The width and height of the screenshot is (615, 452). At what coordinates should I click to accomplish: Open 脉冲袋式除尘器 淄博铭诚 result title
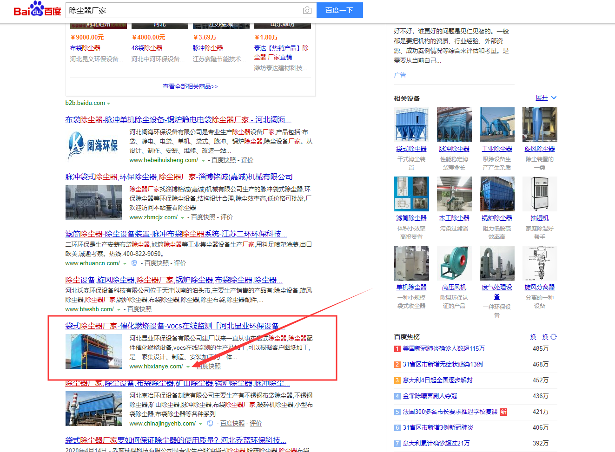click(179, 177)
